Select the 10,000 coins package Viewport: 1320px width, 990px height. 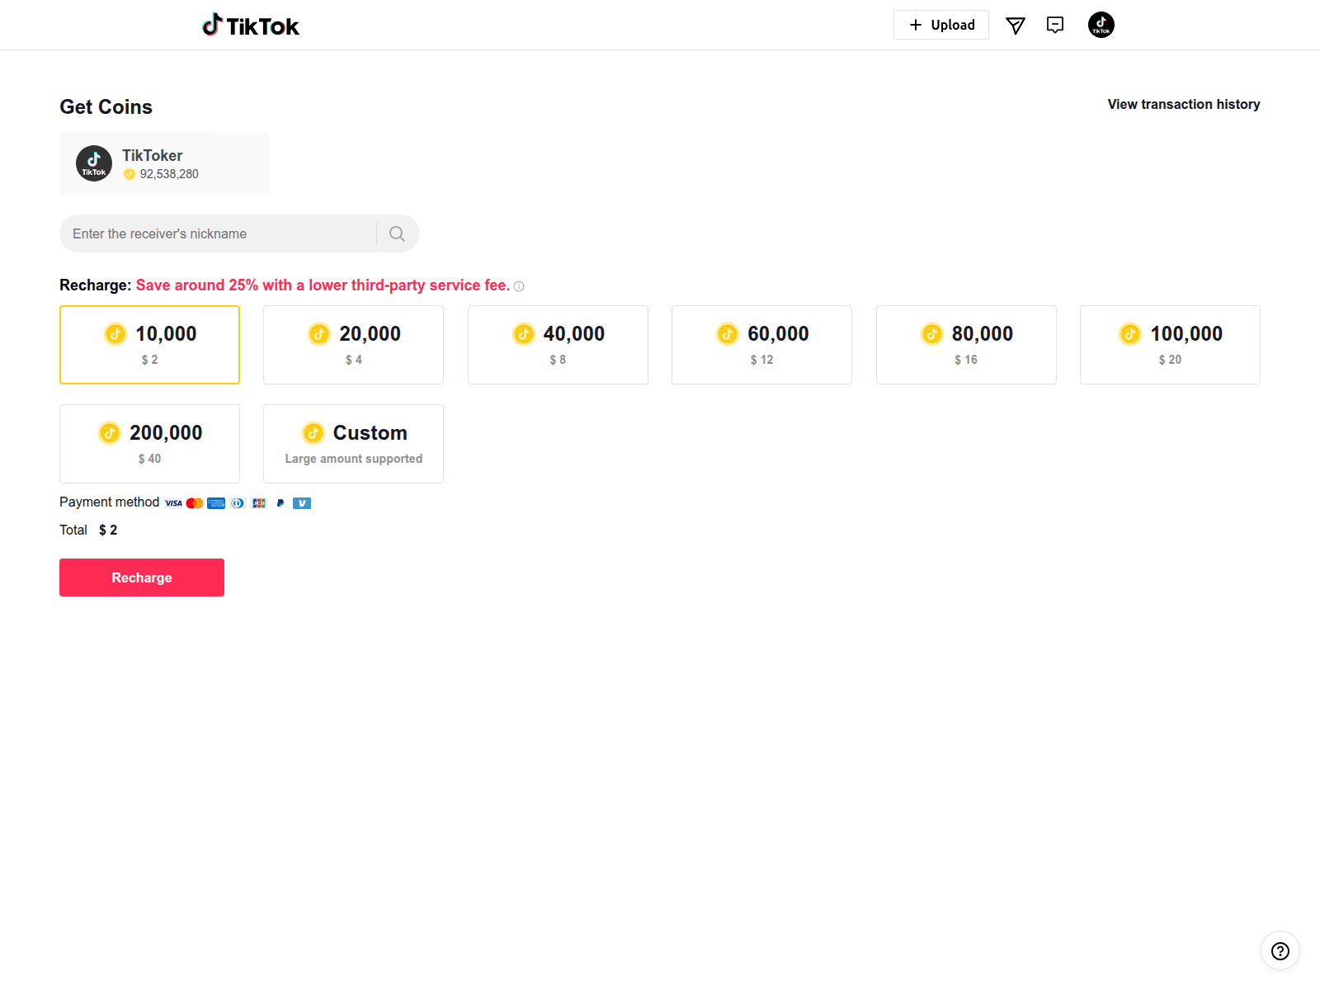pos(149,345)
